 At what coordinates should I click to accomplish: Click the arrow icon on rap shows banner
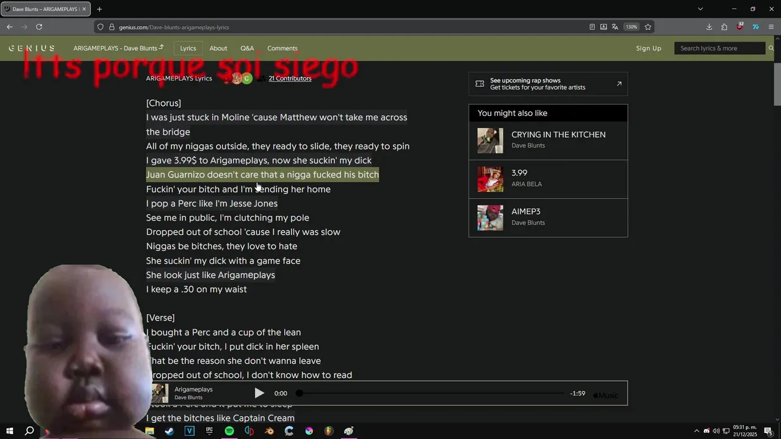pyautogui.click(x=619, y=84)
